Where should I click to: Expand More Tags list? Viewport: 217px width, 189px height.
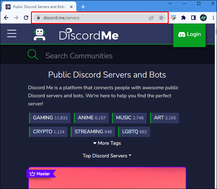pyautogui.click(x=107, y=143)
